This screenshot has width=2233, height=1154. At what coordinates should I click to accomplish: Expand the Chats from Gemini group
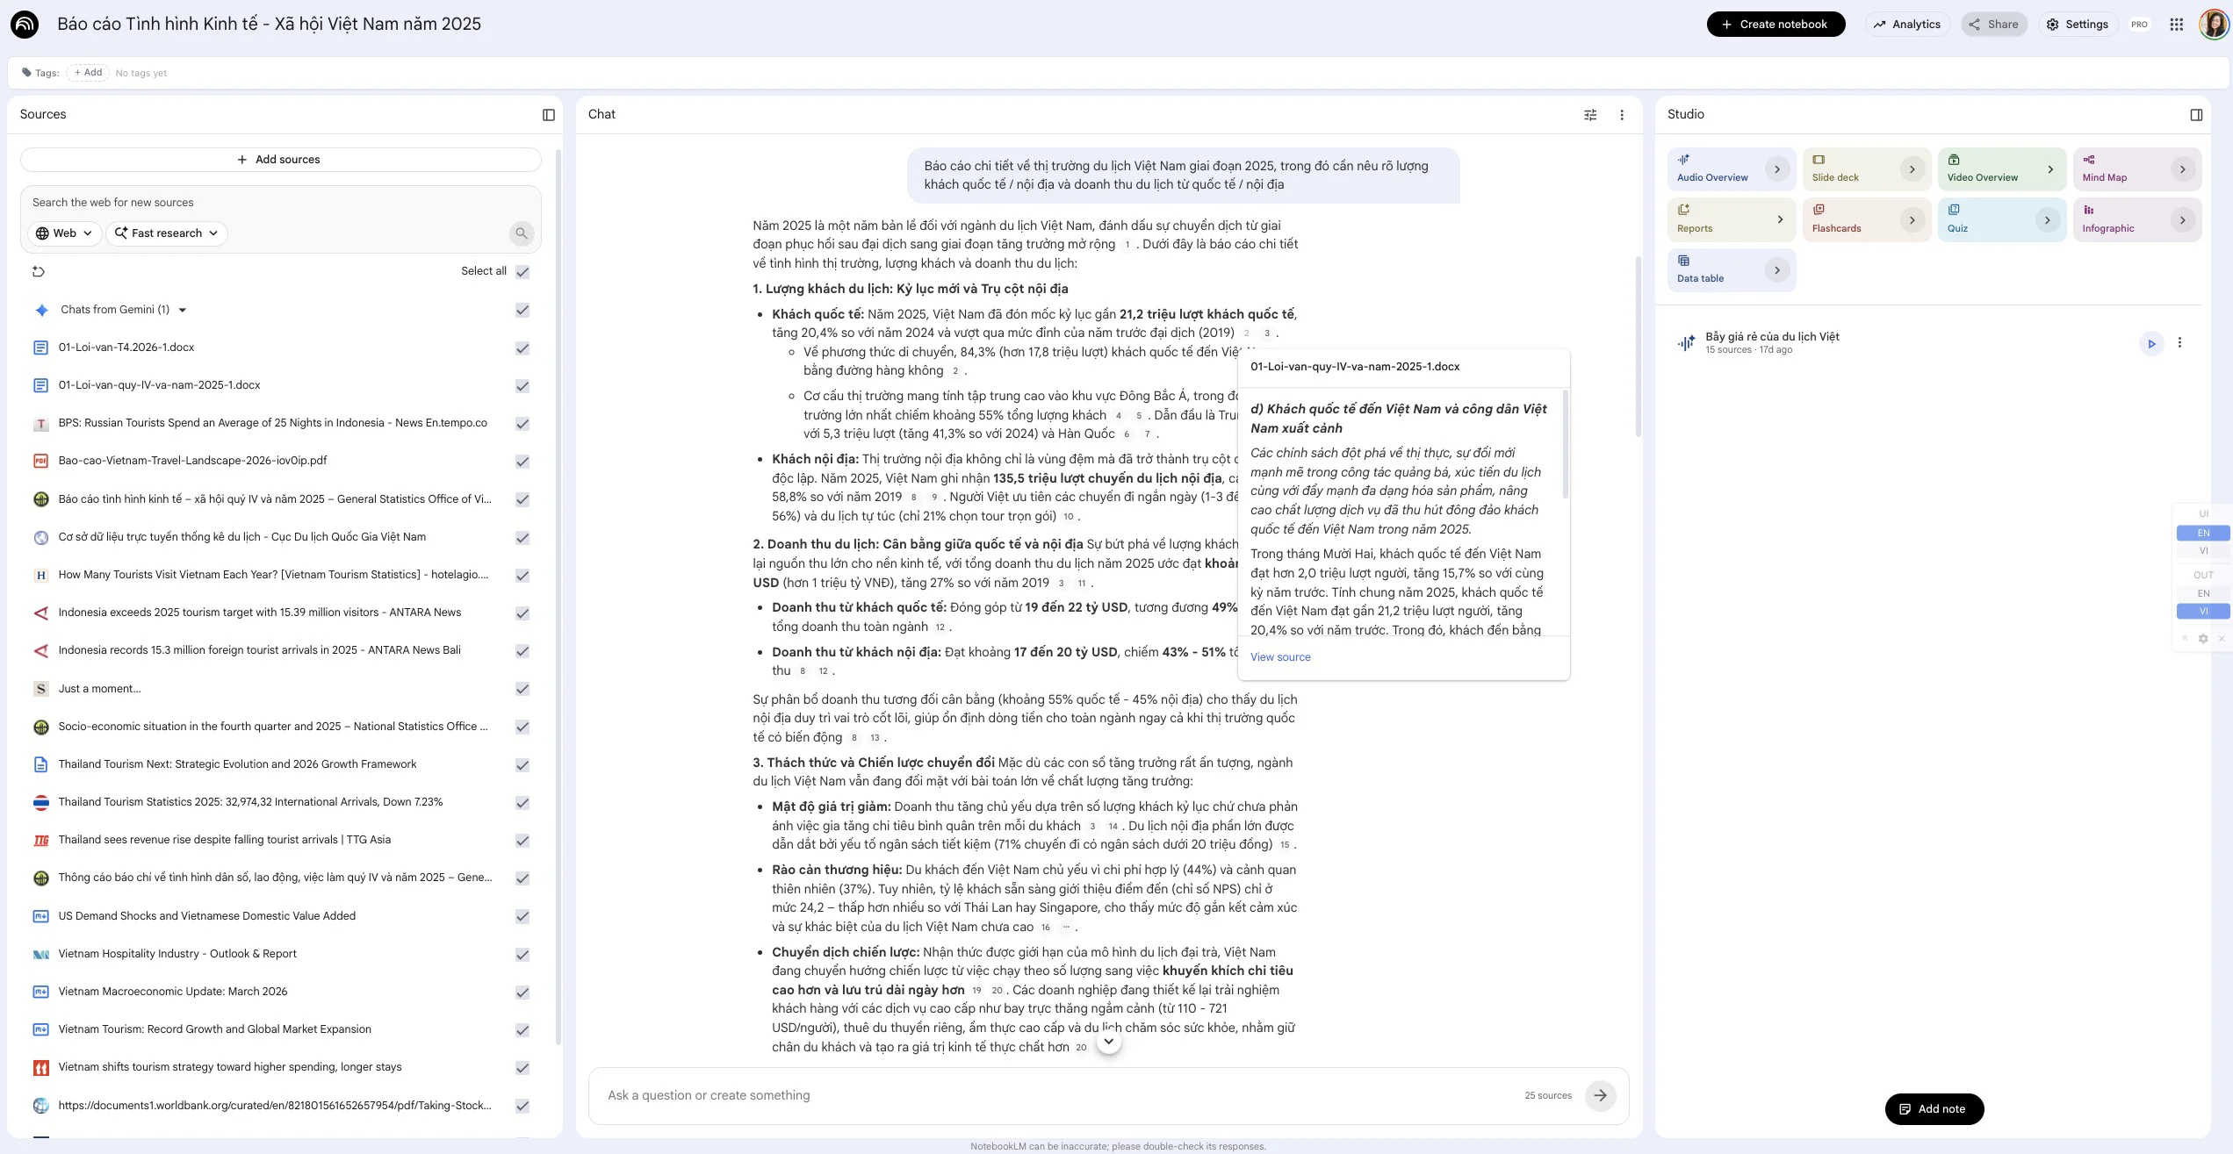click(x=183, y=310)
